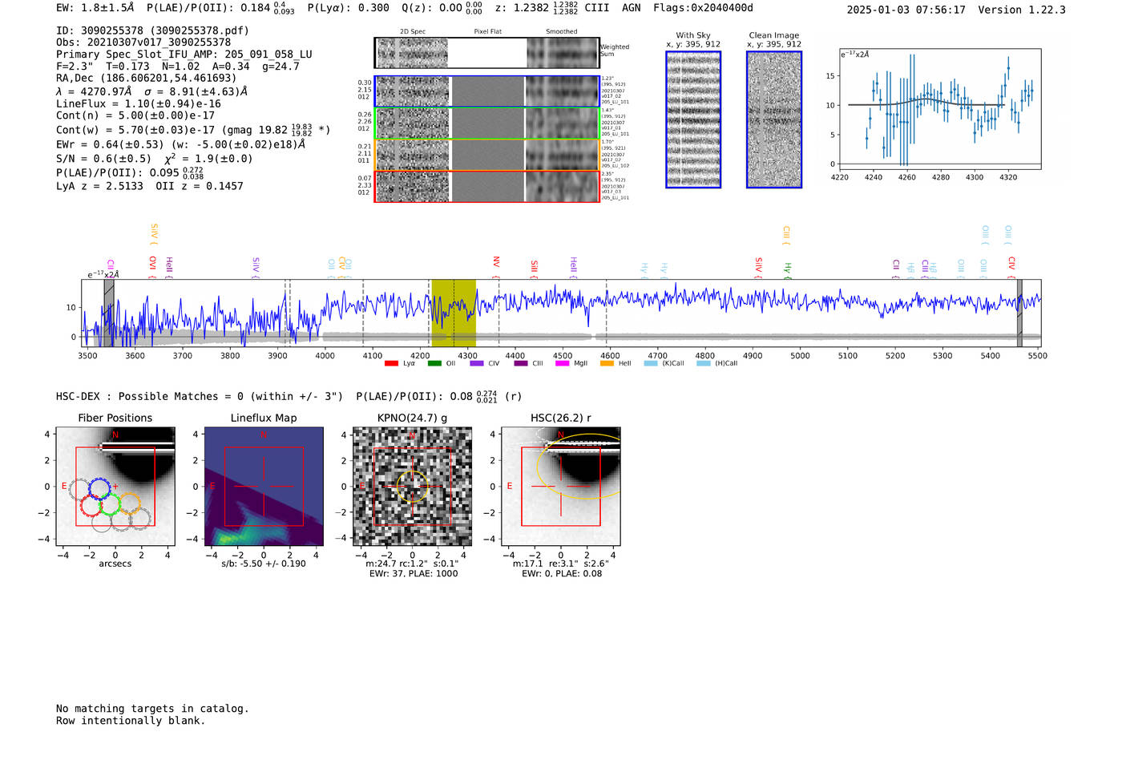This screenshot has width=1122, height=764.
Task: Open the Clean Image cutout
Action: point(774,119)
